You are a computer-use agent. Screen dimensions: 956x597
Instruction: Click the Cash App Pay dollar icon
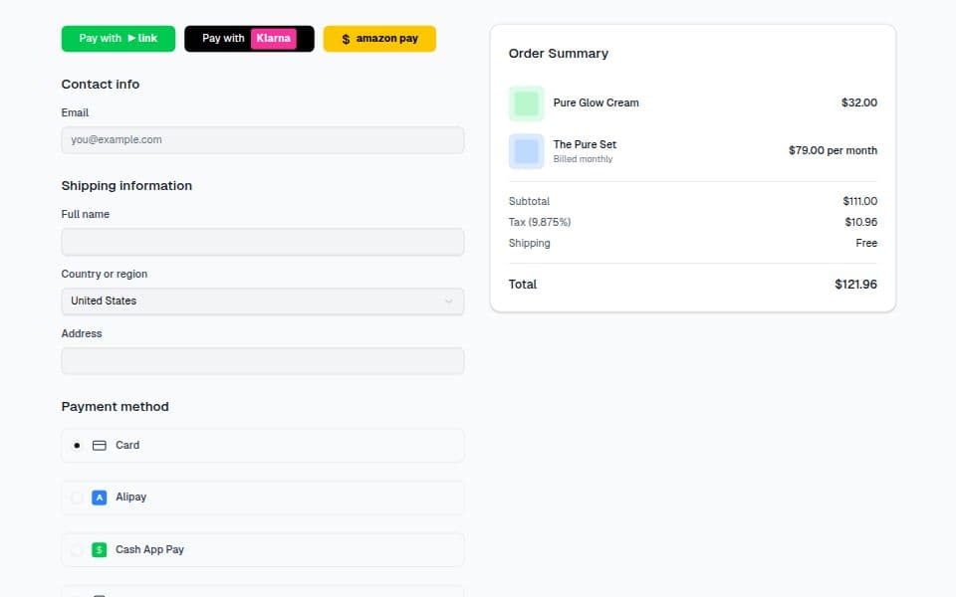coord(99,548)
